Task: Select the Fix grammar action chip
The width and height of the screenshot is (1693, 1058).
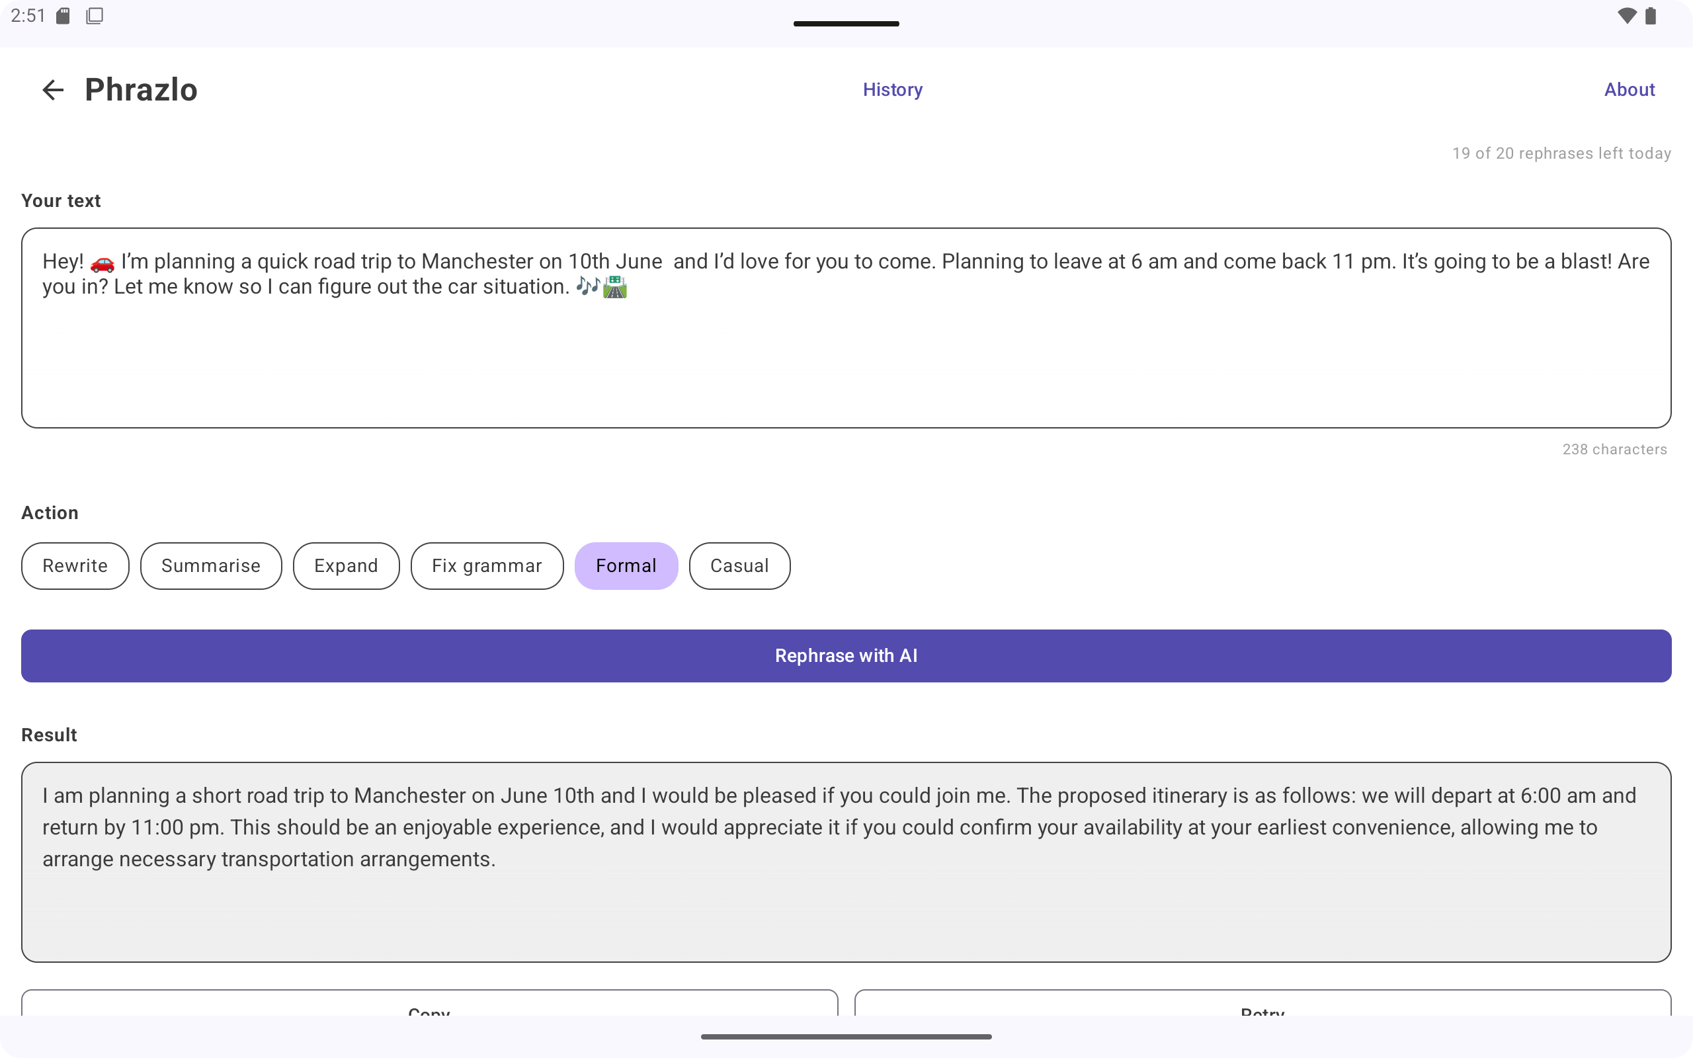Action: [487, 565]
